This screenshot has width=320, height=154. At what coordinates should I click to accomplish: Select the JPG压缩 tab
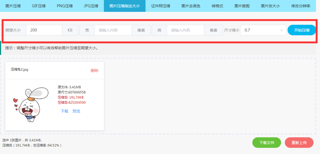91,6
